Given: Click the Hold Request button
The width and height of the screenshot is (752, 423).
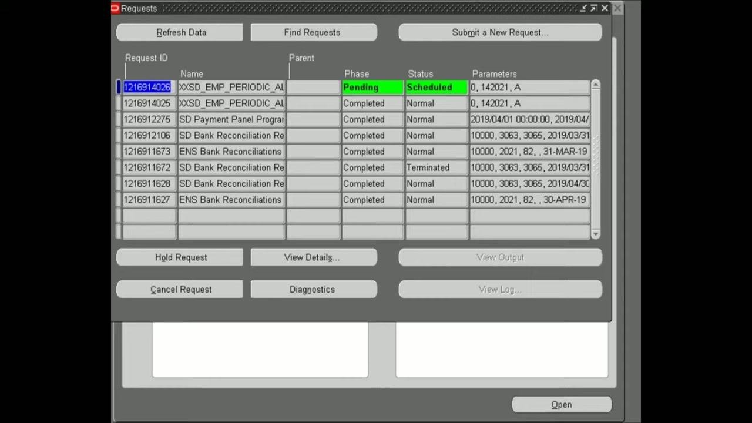Looking at the screenshot, I should click(180, 257).
